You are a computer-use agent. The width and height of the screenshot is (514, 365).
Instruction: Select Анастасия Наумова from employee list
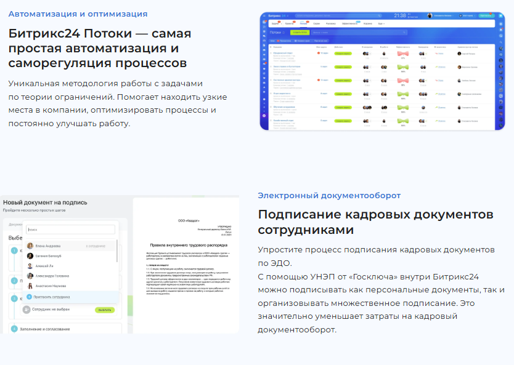click(70, 286)
